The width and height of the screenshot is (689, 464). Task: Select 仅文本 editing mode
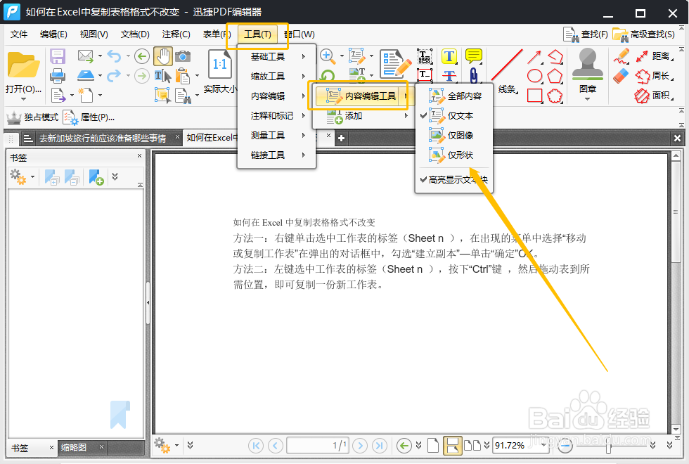454,115
